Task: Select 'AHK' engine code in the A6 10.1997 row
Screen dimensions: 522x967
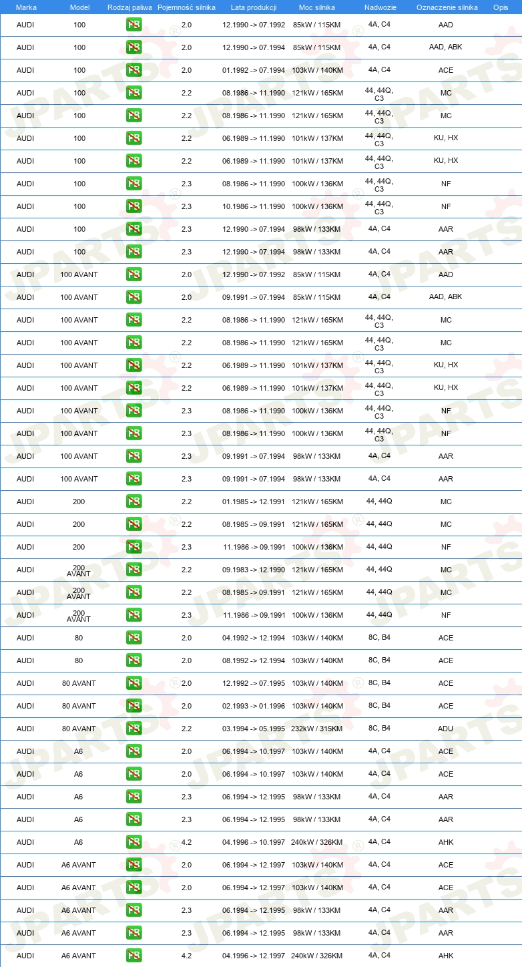Action: pos(446,842)
